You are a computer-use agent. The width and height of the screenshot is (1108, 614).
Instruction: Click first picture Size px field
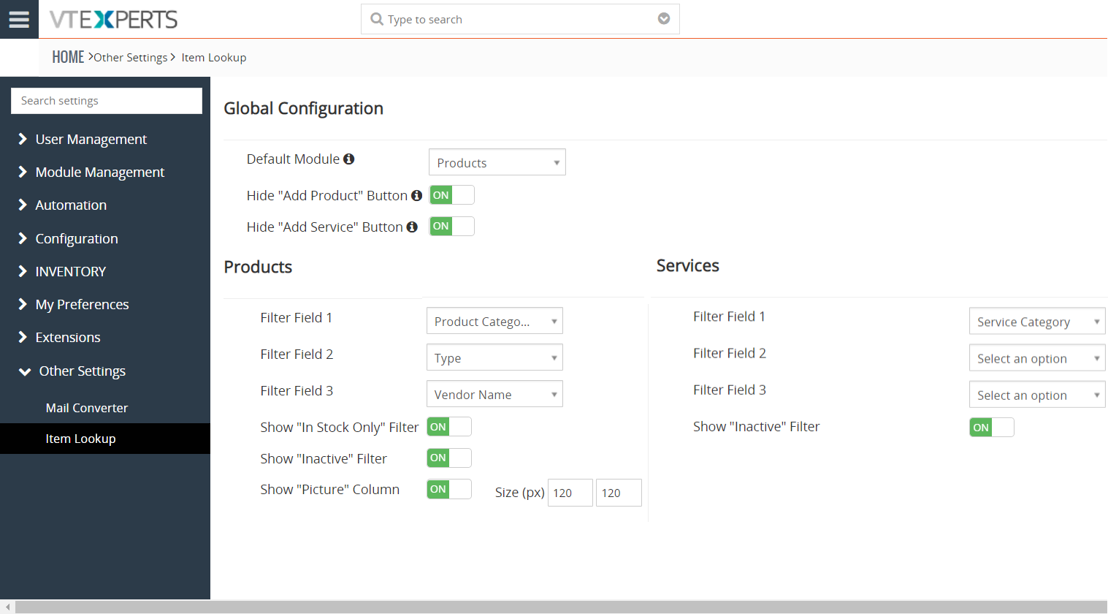coord(570,493)
